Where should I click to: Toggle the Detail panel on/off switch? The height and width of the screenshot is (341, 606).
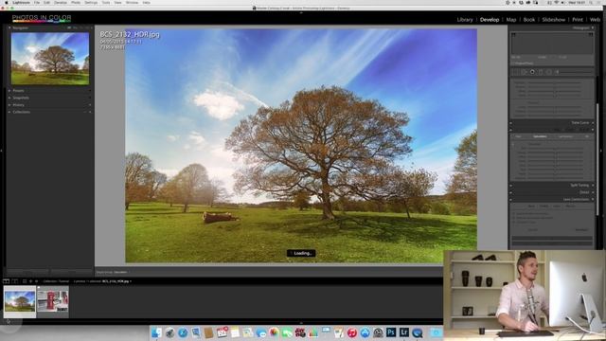coord(511,192)
